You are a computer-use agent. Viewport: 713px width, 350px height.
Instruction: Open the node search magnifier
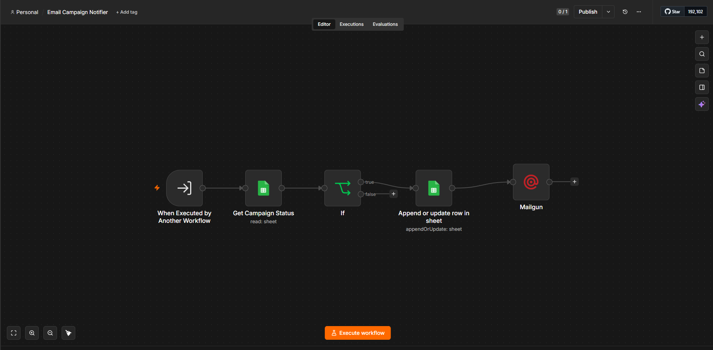click(x=702, y=54)
